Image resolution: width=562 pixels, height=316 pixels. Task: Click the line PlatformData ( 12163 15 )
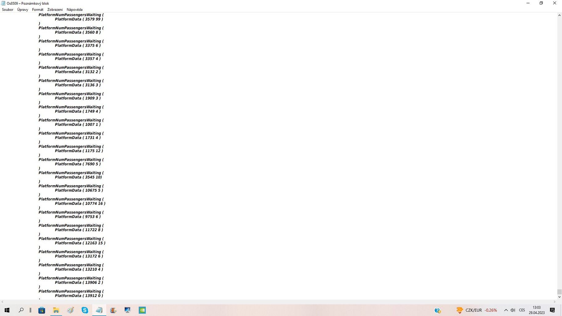80,243
